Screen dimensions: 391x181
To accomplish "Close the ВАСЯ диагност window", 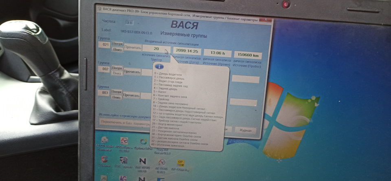I will pyautogui.click(x=265, y=20).
